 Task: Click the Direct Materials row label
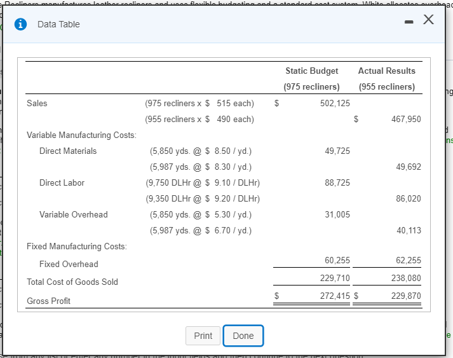coord(68,151)
